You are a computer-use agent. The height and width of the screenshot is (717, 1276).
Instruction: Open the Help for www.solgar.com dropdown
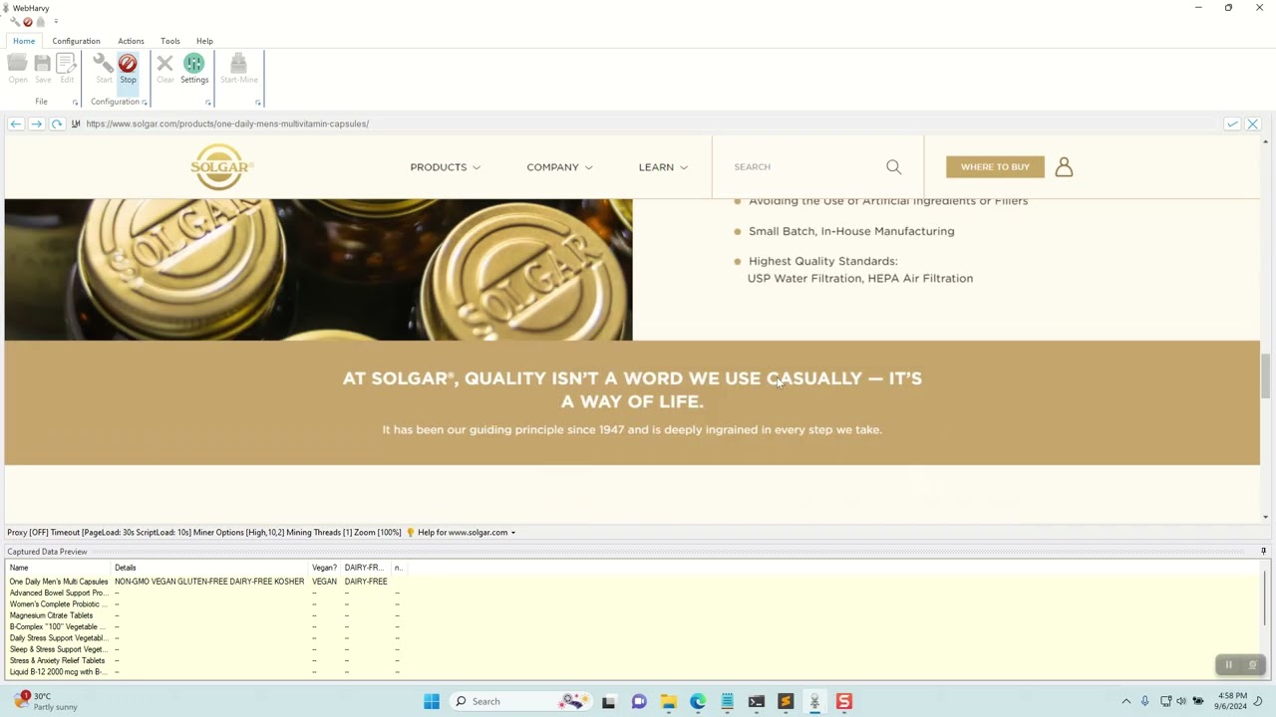coord(467,533)
